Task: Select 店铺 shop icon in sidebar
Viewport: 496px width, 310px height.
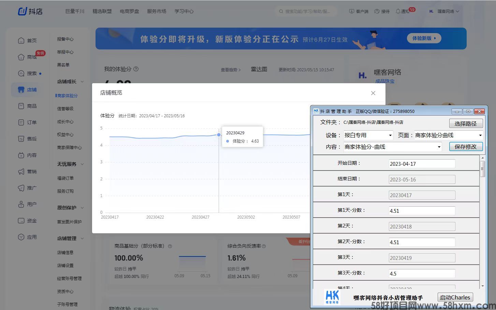Action: 21,90
